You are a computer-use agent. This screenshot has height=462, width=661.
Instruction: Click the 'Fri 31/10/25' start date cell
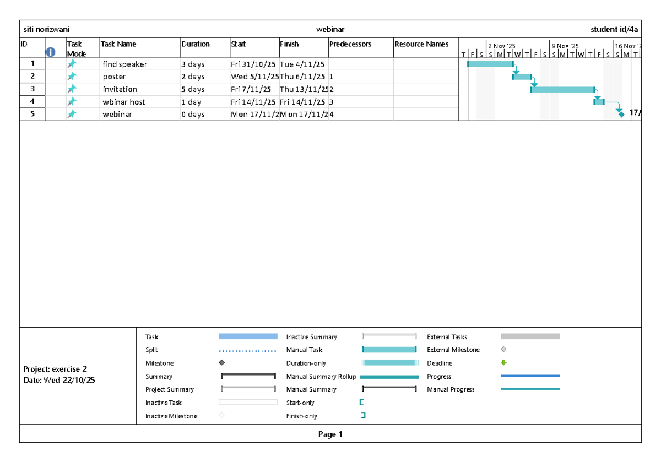click(254, 64)
